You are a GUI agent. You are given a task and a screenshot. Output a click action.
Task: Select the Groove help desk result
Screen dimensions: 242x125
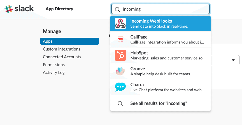pos(160,71)
